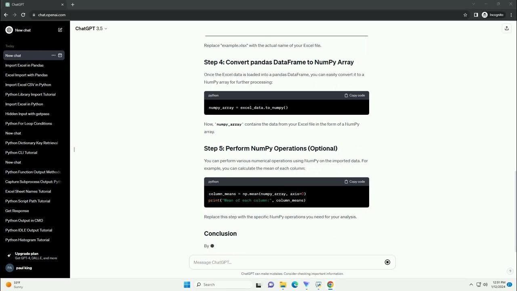Viewport: 517px width, 291px height.
Task: Click the taskbar Search box
Action: coord(223,285)
